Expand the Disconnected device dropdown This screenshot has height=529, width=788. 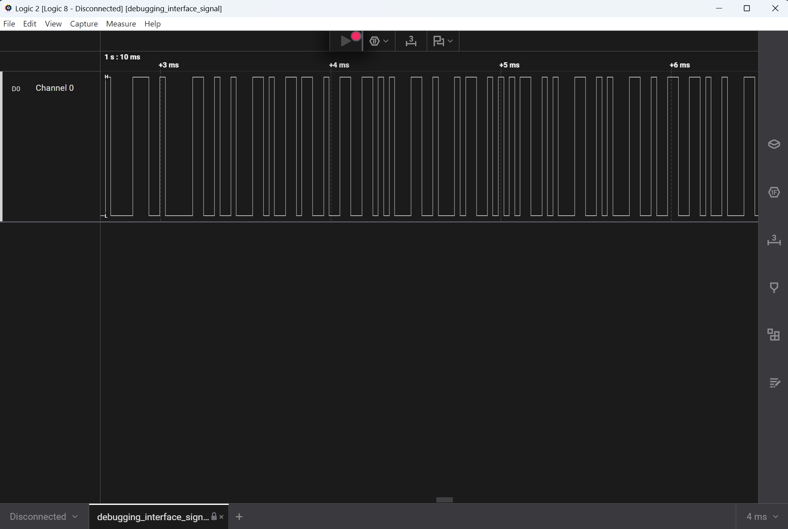(43, 517)
